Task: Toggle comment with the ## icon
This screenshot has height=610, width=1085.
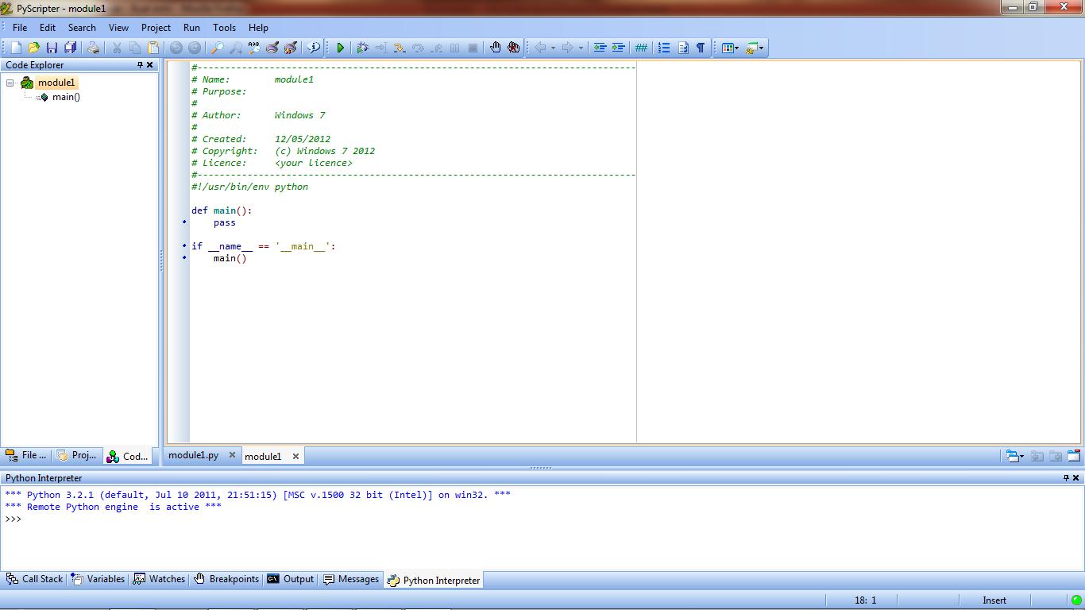Action: [x=641, y=48]
